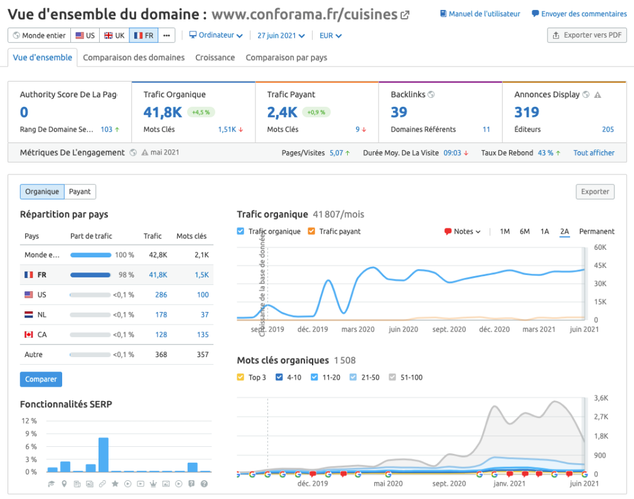
Task: Switch to Comparaison par pays tab
Action: point(286,57)
